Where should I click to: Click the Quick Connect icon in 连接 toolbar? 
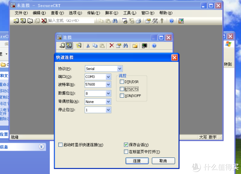coord(69,46)
